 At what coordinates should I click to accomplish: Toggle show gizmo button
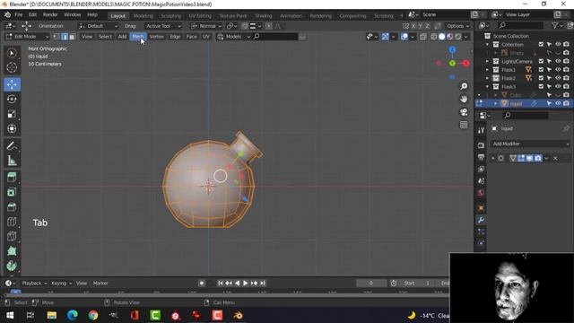[385, 37]
